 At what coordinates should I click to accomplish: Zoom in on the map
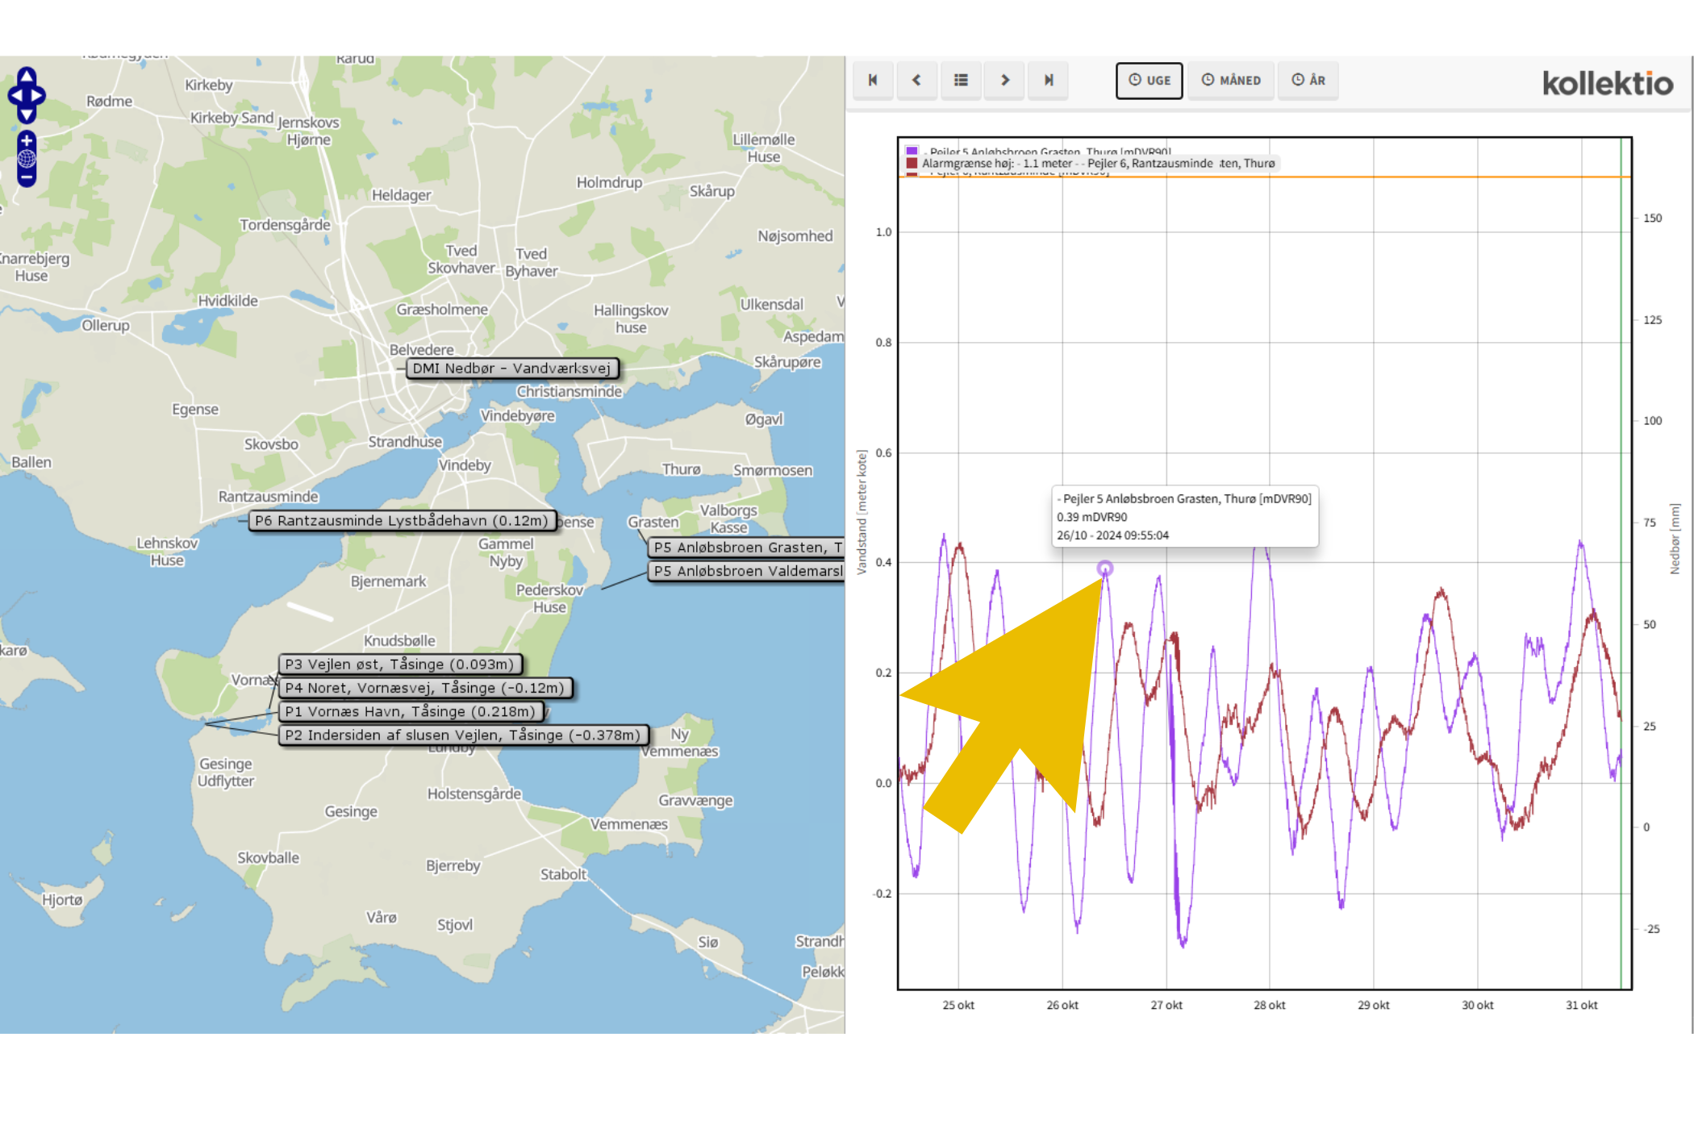point(27,140)
